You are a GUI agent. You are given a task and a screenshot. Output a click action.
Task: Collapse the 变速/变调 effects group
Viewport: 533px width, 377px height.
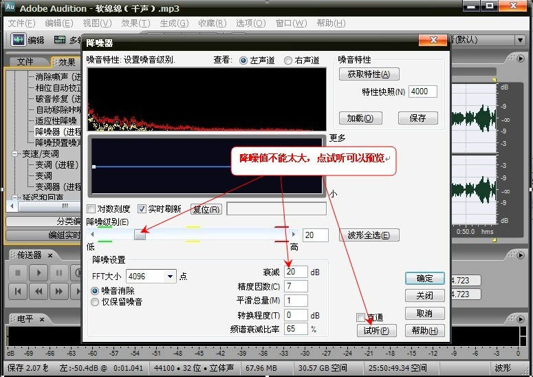click(14, 154)
